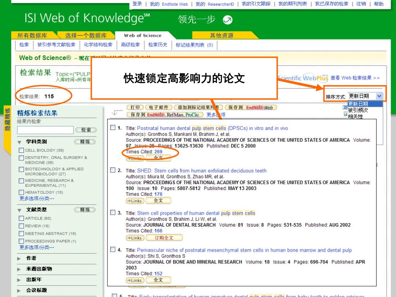Select checkbox for result 3
396x297 pixels.
113,212
